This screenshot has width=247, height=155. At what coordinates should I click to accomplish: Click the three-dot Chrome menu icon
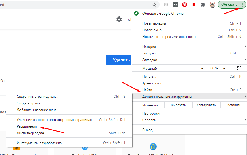tap(242, 5)
